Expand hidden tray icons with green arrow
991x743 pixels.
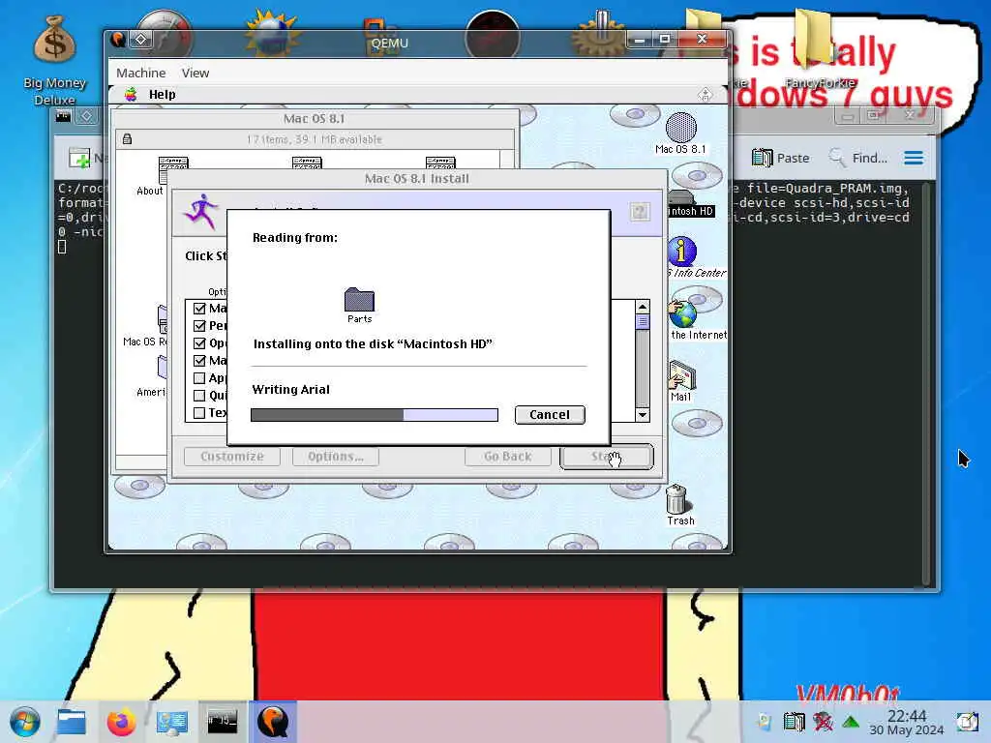[x=851, y=722]
